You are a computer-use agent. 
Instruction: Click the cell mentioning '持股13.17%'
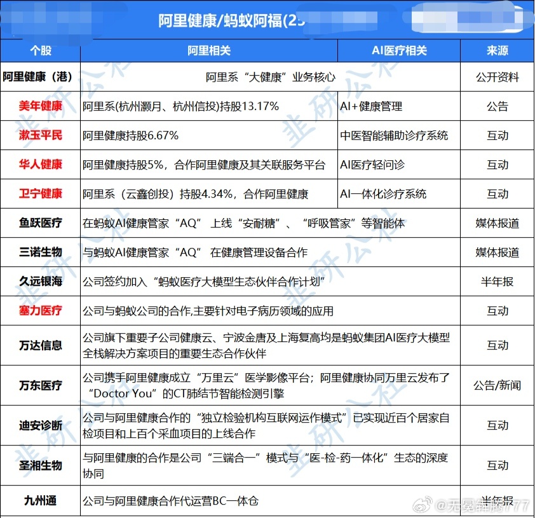tap(209, 106)
